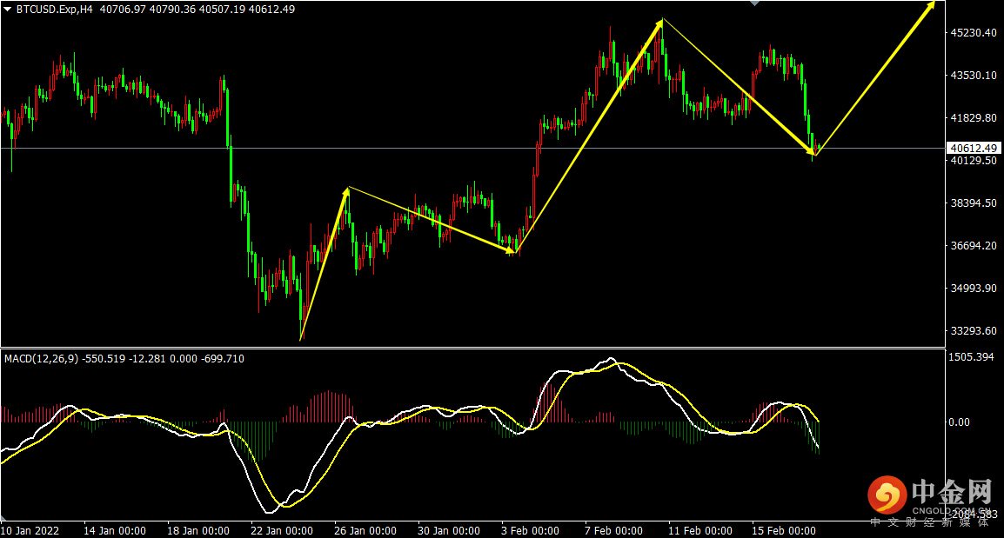Click the 22 Jan 00:00 date label
The width and height of the screenshot is (1004, 538).
click(282, 531)
